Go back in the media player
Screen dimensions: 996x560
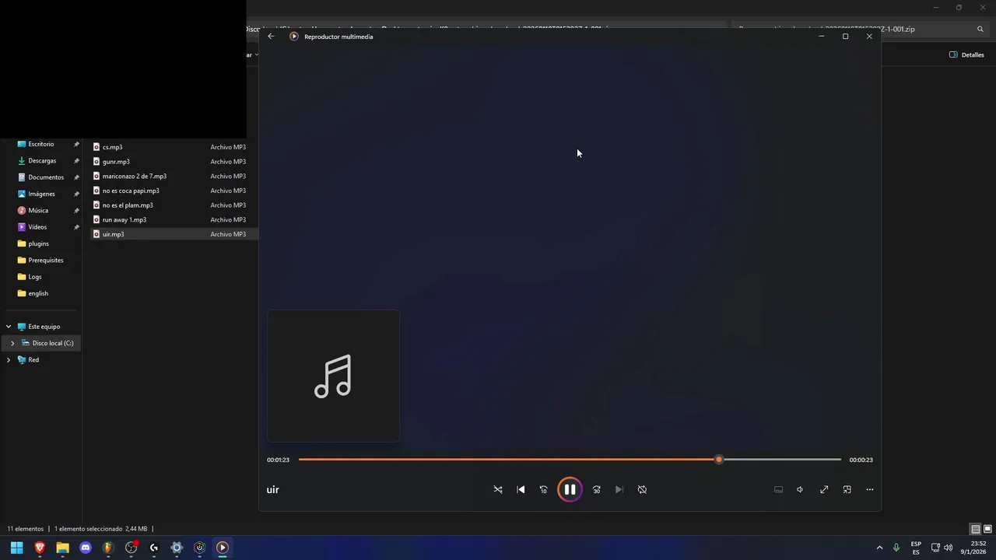(x=271, y=37)
